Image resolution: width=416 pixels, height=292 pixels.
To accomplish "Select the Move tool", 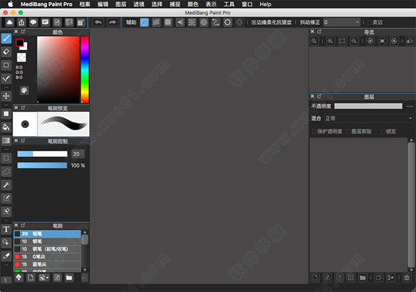I will pyautogui.click(x=6, y=95).
